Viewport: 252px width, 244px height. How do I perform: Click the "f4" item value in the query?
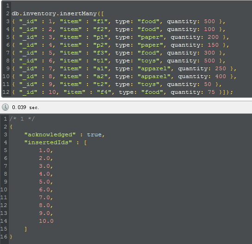pos(104,92)
